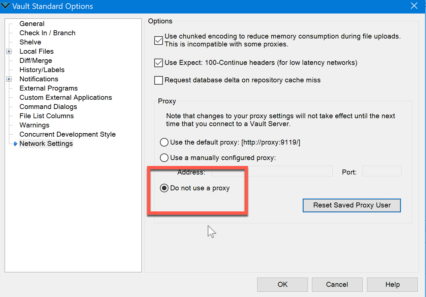This screenshot has width=426, height=297.
Task: Open the General options page
Action: [x=32, y=24]
